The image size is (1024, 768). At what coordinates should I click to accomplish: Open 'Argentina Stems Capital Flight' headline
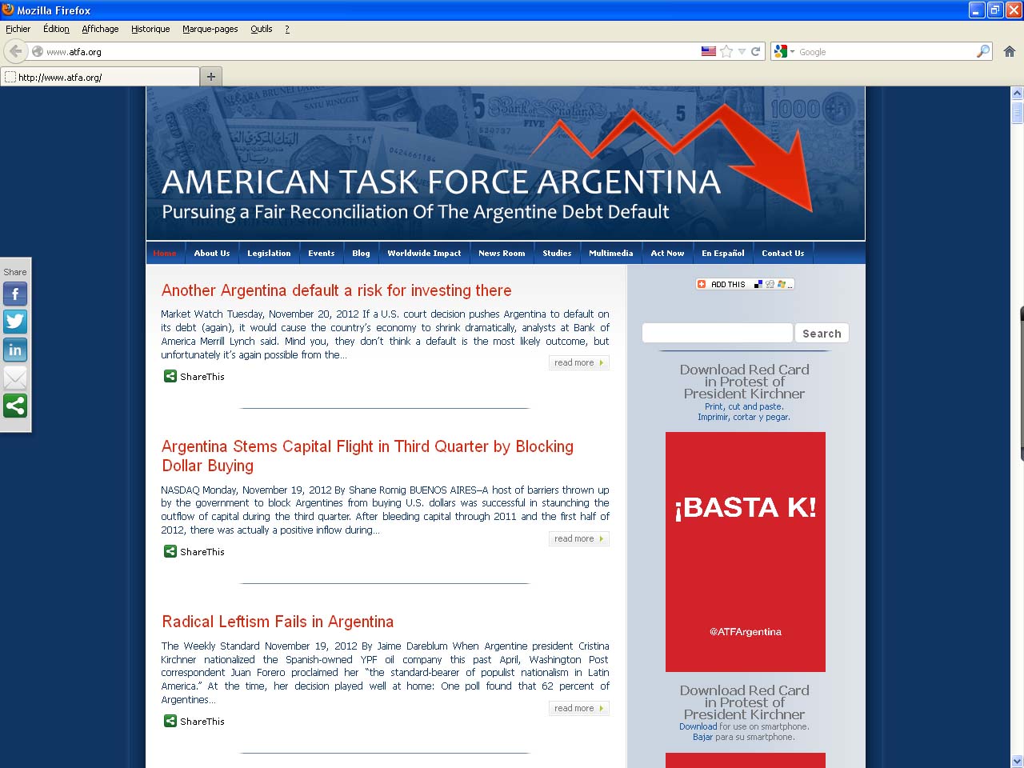click(x=367, y=456)
